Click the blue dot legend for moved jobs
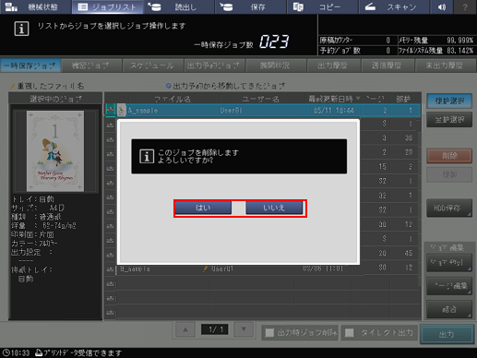Screen dimensions: 477x358 (x=168, y=86)
